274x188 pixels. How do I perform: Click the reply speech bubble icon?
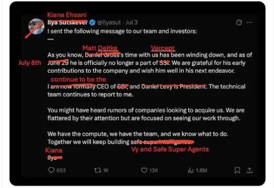point(51,170)
